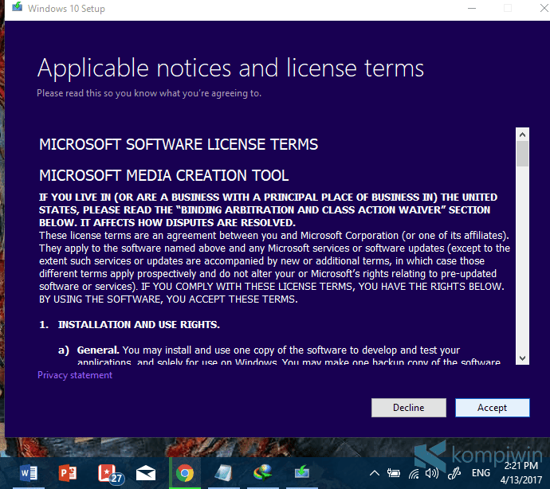Click 'BY USING THE SOFTWARE, YOU ACCEPT' line
This screenshot has width=550, height=489.
(168, 299)
